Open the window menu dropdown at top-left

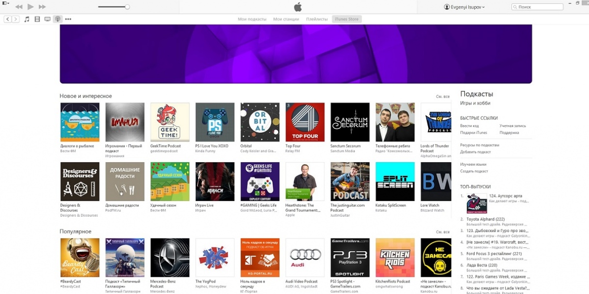(x=5, y=3)
